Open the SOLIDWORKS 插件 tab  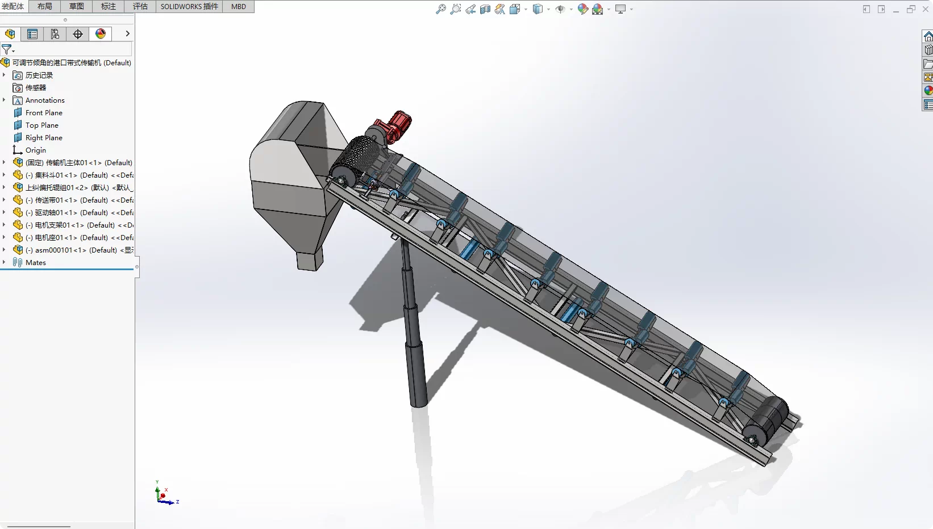click(x=189, y=6)
